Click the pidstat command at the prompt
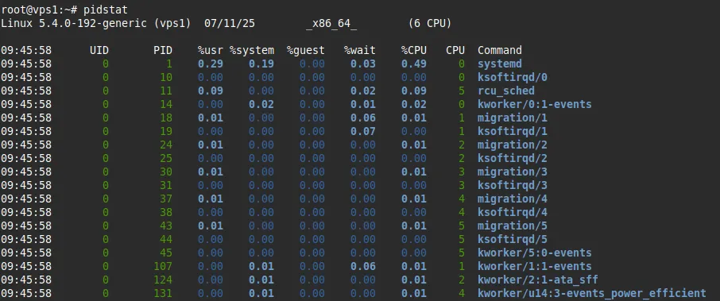The height and width of the screenshot is (301, 720). 106,10
